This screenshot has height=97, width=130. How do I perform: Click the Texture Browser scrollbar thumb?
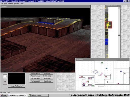coord(119,35)
